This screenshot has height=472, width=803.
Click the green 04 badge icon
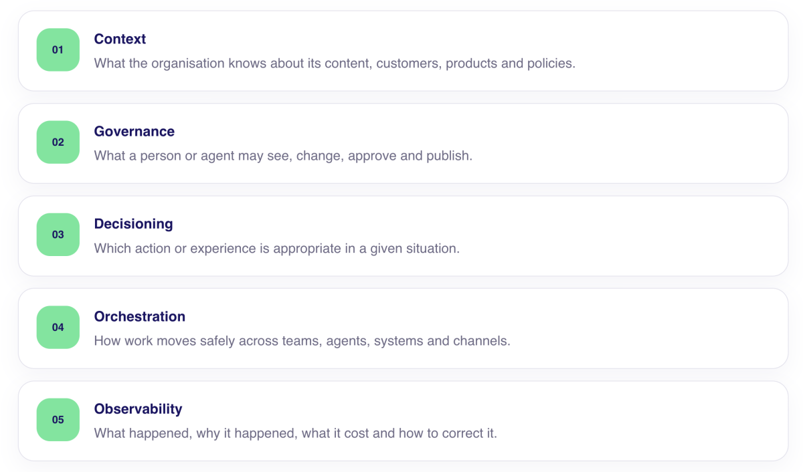point(58,327)
